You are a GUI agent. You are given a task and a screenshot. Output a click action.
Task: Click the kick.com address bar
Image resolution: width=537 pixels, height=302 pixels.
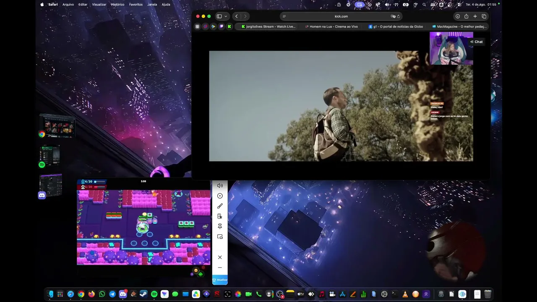coord(341,16)
